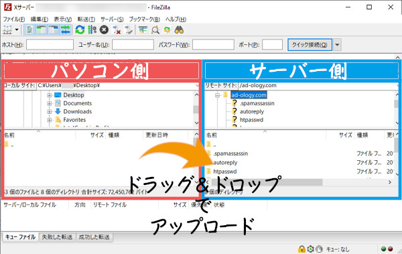Open the 転送(T) menu
The width and height of the screenshot is (402, 254).
[x=86, y=19]
